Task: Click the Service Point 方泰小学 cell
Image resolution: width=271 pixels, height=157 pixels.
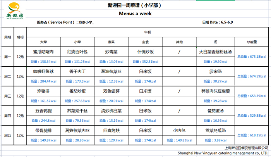Action: click(65, 22)
